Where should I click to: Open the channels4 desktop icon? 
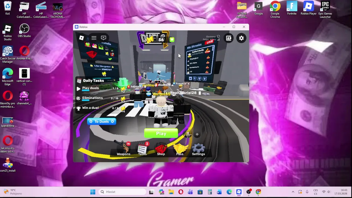[24, 98]
